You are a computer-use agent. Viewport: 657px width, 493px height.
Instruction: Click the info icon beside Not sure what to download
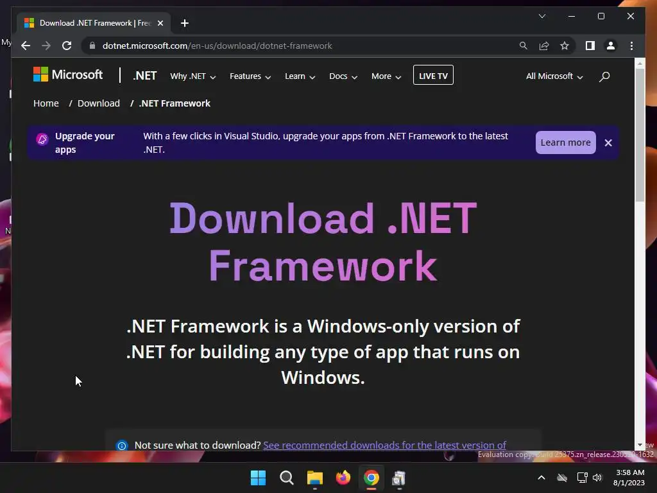(122, 445)
